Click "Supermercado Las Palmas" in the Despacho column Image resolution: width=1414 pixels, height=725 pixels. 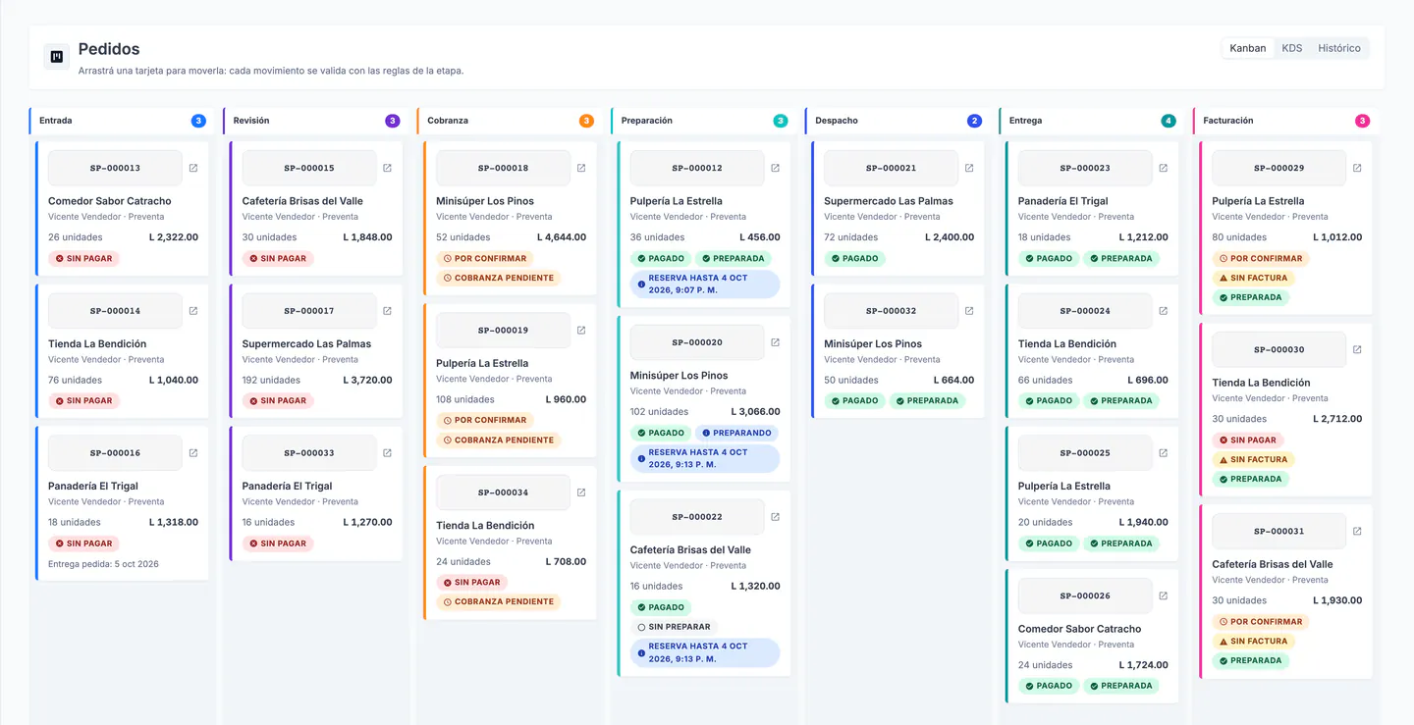(889, 201)
